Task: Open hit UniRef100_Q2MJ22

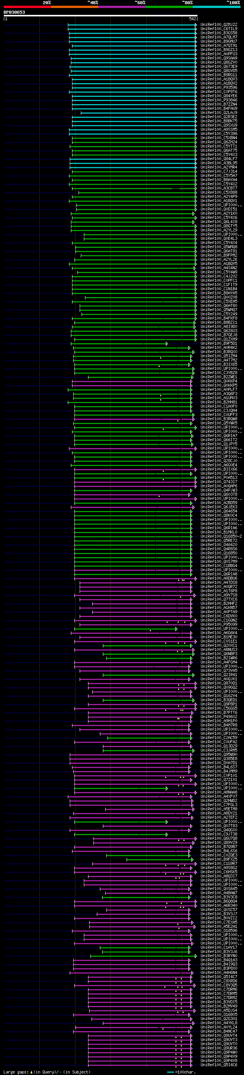Action: (x=219, y=25)
